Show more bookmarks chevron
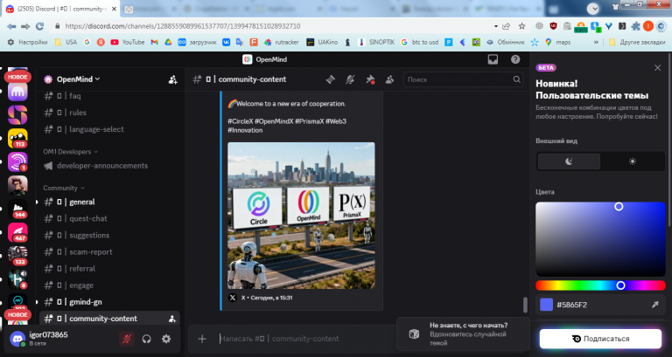 [596, 42]
